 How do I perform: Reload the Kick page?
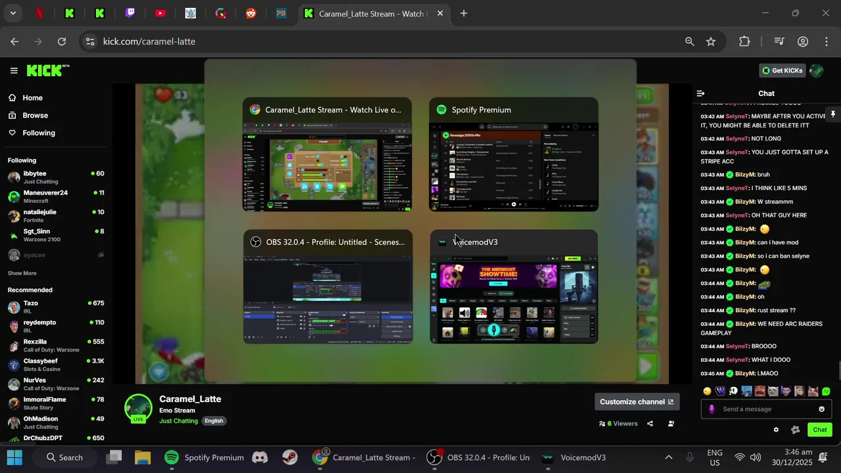point(62,41)
